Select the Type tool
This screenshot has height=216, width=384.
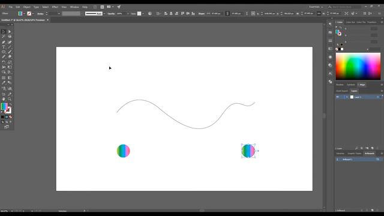[4, 47]
